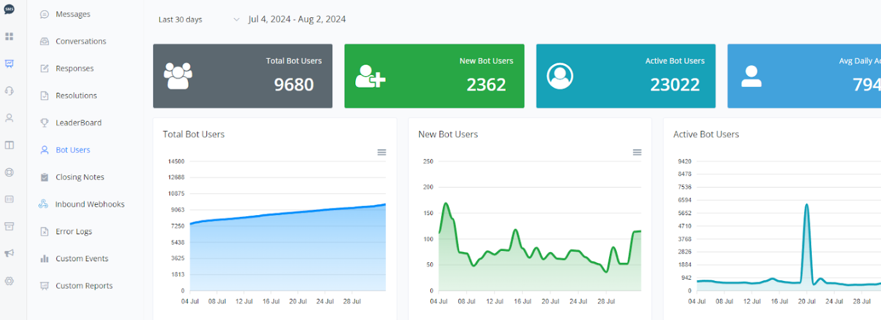Open Inbound Webhooks from the sidebar
The image size is (881, 320).
[90, 204]
